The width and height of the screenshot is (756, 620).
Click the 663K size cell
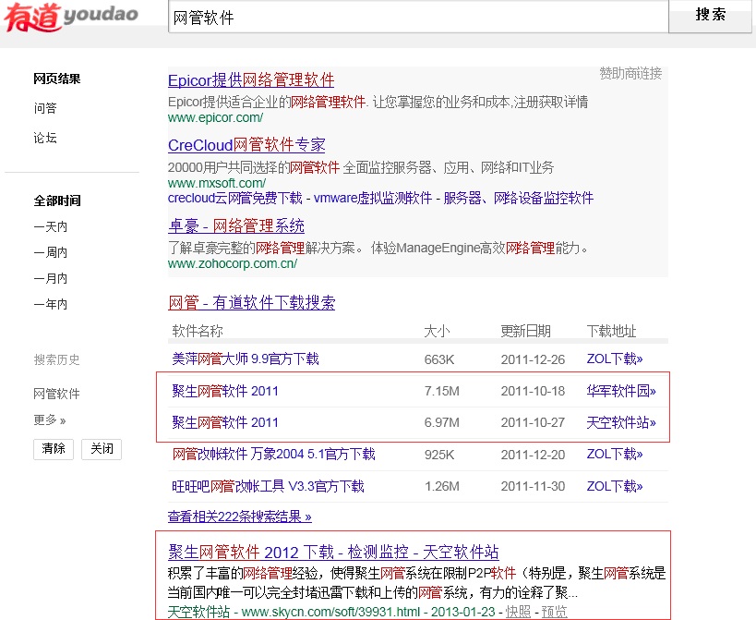[439, 359]
